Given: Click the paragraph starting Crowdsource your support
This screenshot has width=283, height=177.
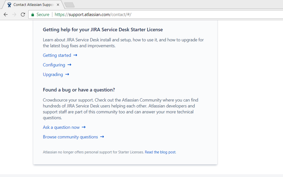Looking at the screenshot, I should pos(121,109).
